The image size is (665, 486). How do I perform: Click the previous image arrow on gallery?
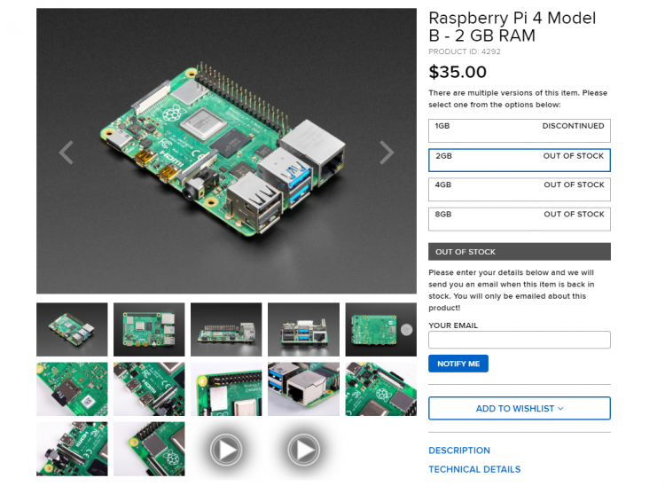pos(66,153)
